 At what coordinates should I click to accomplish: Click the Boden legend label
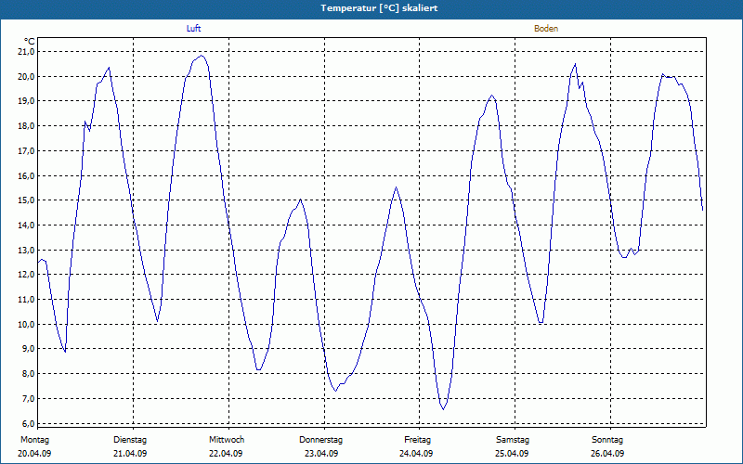pos(546,29)
